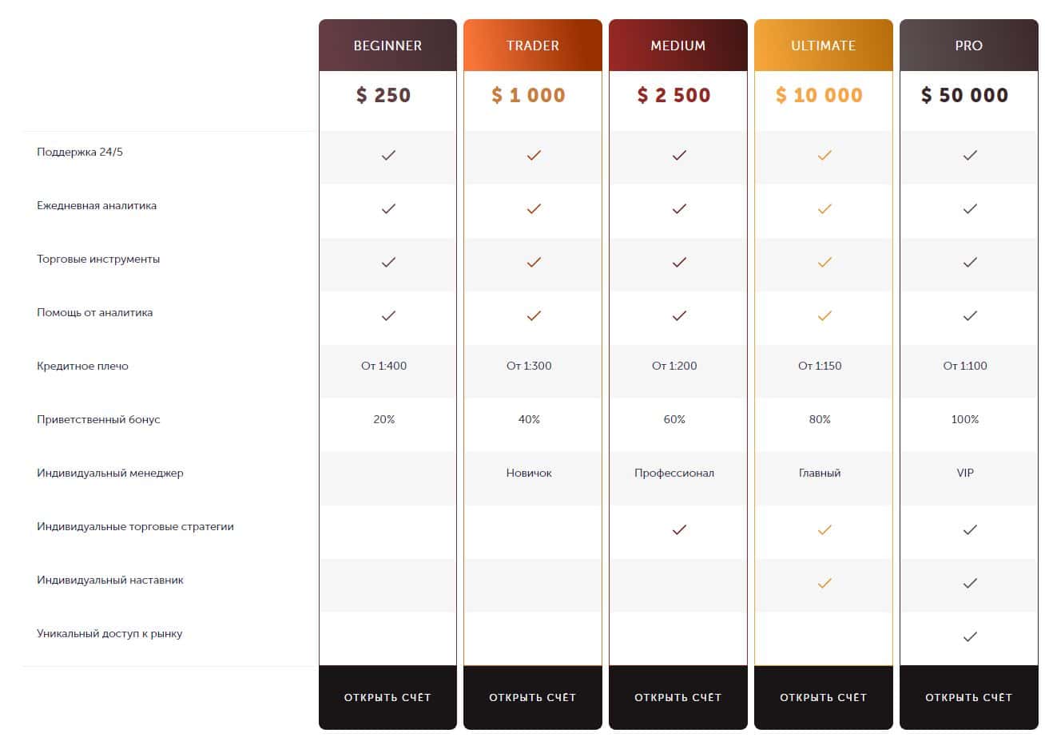
Task: Open account under the TRADER plan
Action: point(533,697)
